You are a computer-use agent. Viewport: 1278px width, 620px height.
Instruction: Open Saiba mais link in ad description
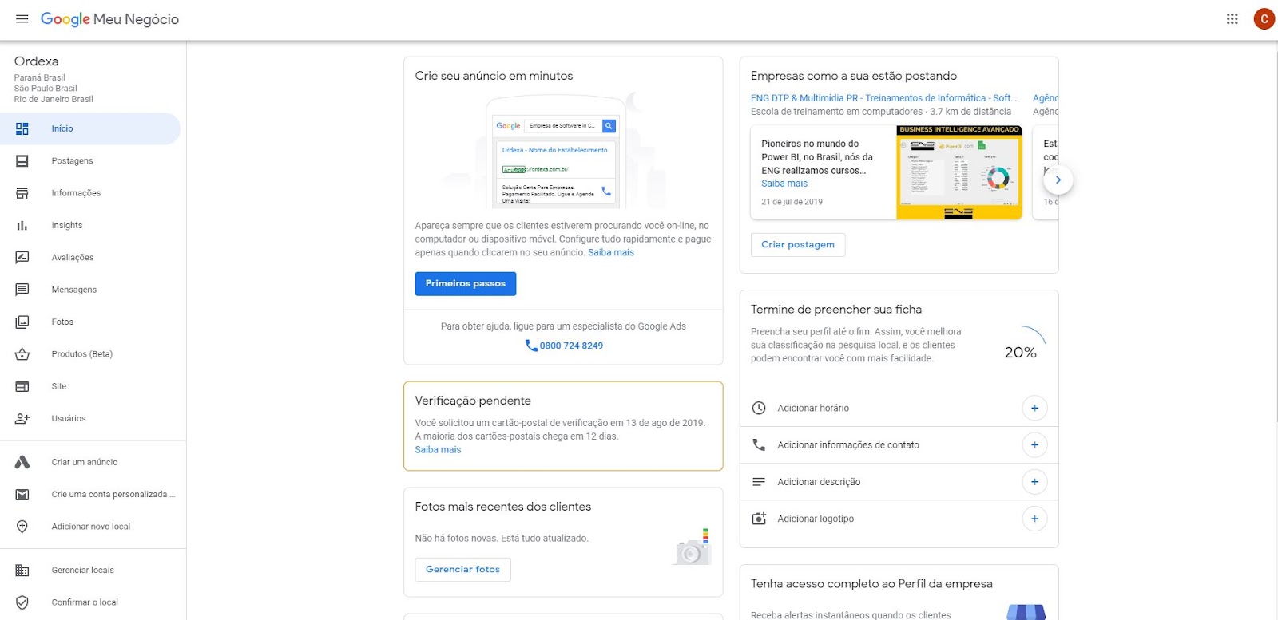[611, 252]
